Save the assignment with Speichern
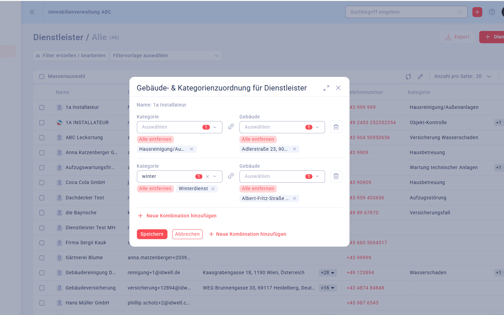The height and width of the screenshot is (315, 504). tap(152, 234)
